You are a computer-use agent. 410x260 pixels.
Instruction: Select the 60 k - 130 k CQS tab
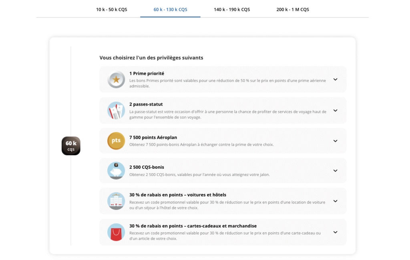pos(170,9)
